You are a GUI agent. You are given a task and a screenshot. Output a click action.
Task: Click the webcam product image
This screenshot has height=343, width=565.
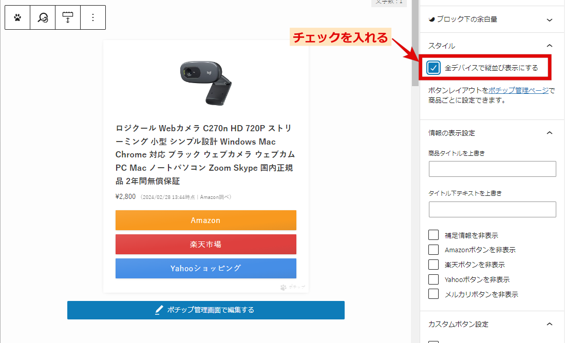(206, 83)
